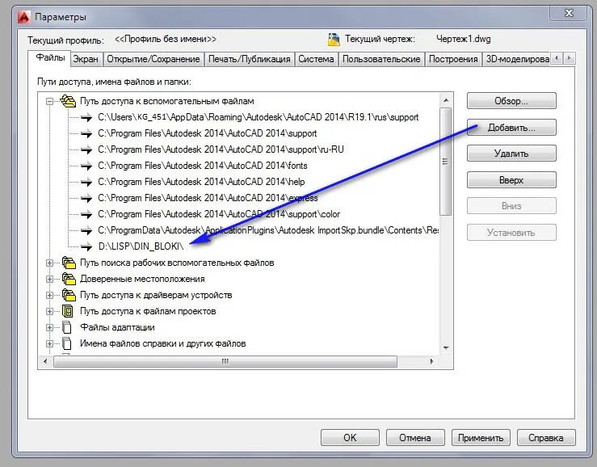Click the Отмена button
597x467 pixels.
415,438
